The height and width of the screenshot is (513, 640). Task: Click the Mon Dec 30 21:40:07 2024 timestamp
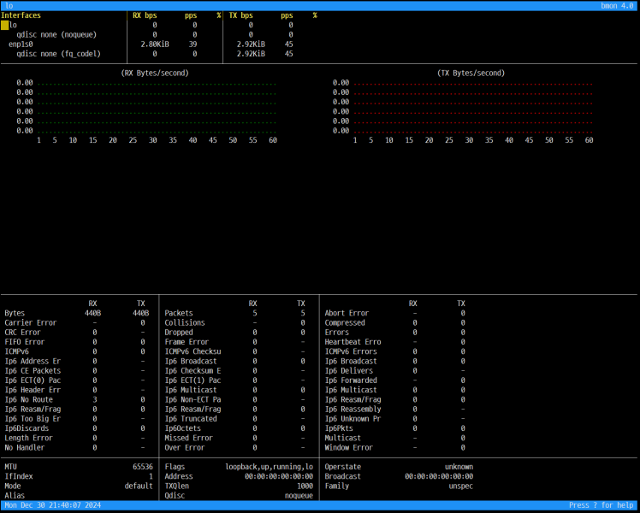(53, 505)
